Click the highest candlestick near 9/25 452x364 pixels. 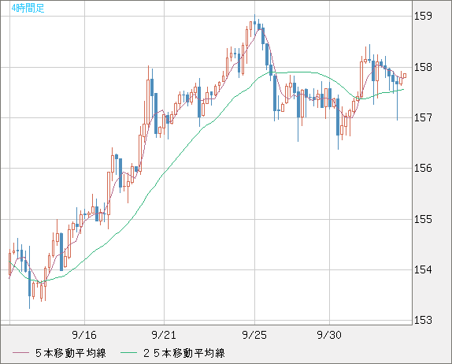click(x=254, y=23)
